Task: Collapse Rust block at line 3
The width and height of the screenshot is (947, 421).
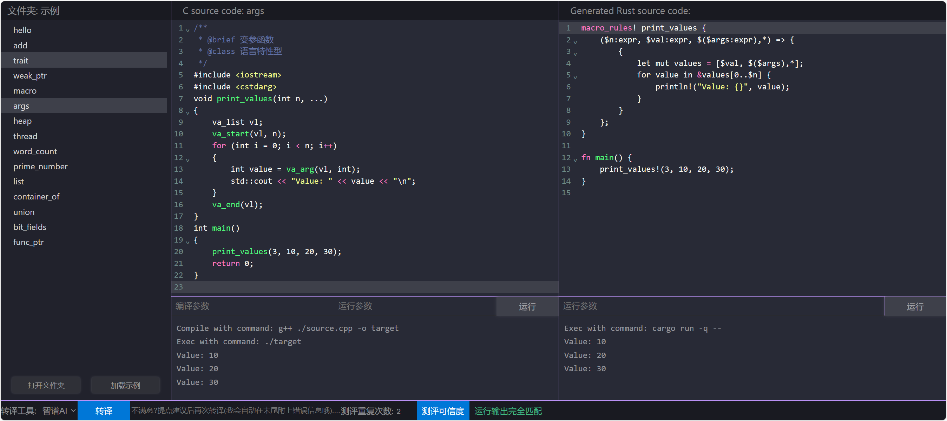Action: [576, 54]
